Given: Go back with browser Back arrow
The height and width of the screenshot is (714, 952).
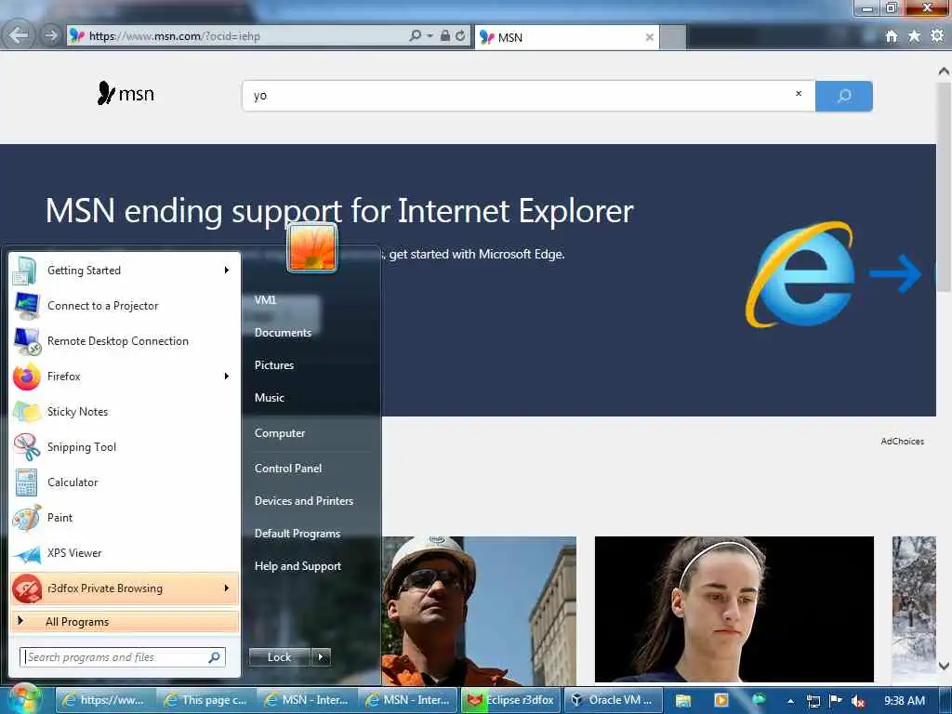Looking at the screenshot, I should click(19, 35).
